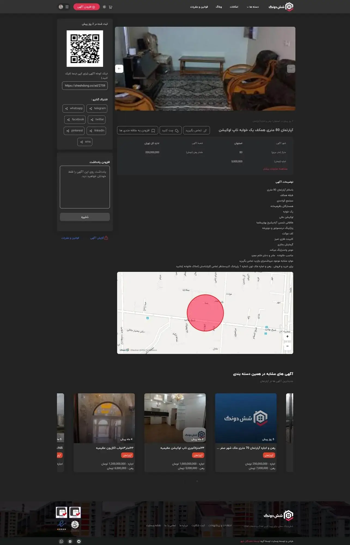Open the Instagram icon in footer
Screen dimensions: 350x545
[x=70, y=541]
